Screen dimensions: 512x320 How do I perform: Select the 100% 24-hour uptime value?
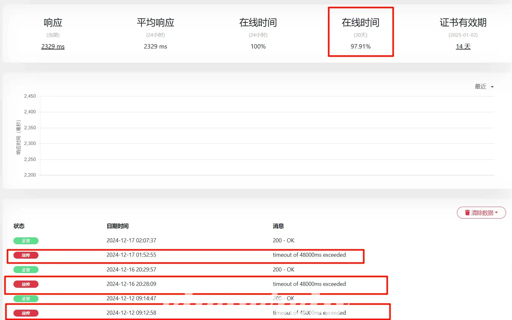point(258,46)
